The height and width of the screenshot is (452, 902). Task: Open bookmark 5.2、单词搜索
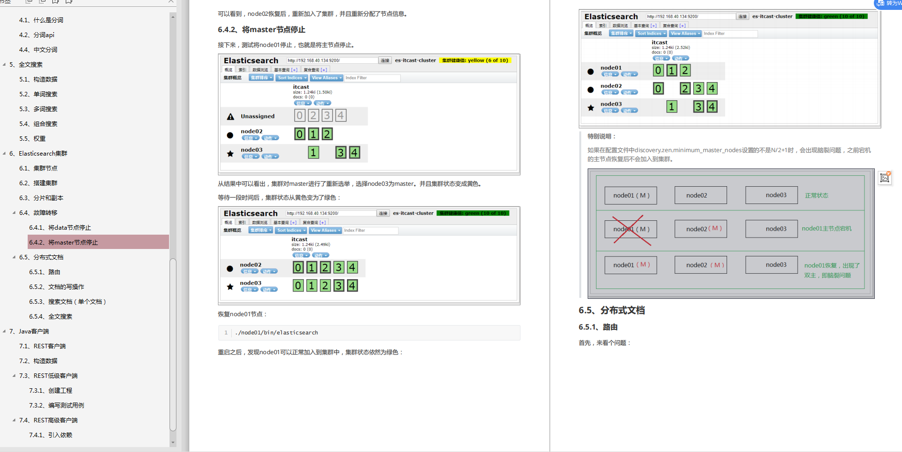pyautogui.click(x=38, y=94)
